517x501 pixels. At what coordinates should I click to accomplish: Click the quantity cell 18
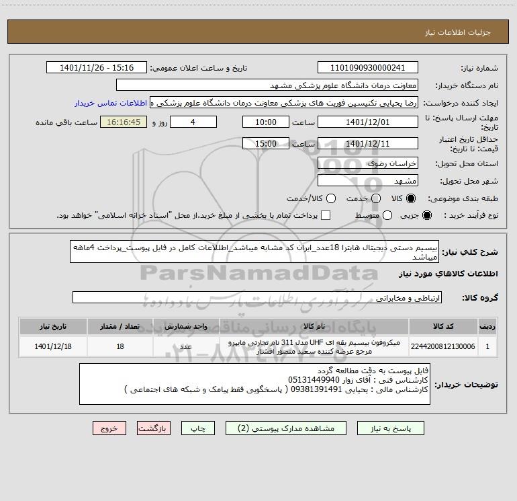point(120,346)
